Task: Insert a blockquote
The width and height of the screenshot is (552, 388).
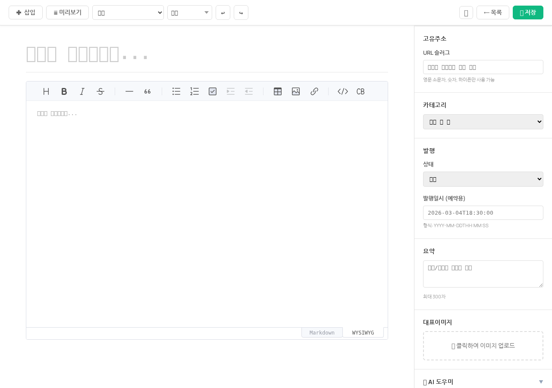Action: point(147,91)
